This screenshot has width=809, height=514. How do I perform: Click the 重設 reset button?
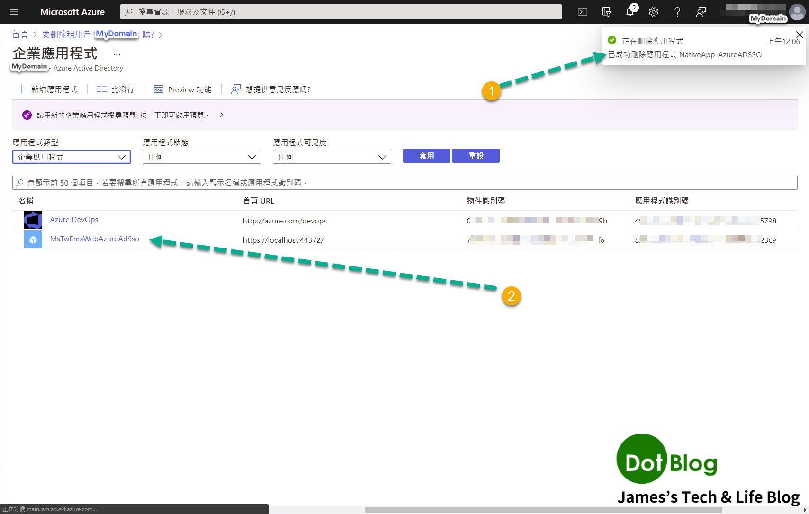pos(476,156)
